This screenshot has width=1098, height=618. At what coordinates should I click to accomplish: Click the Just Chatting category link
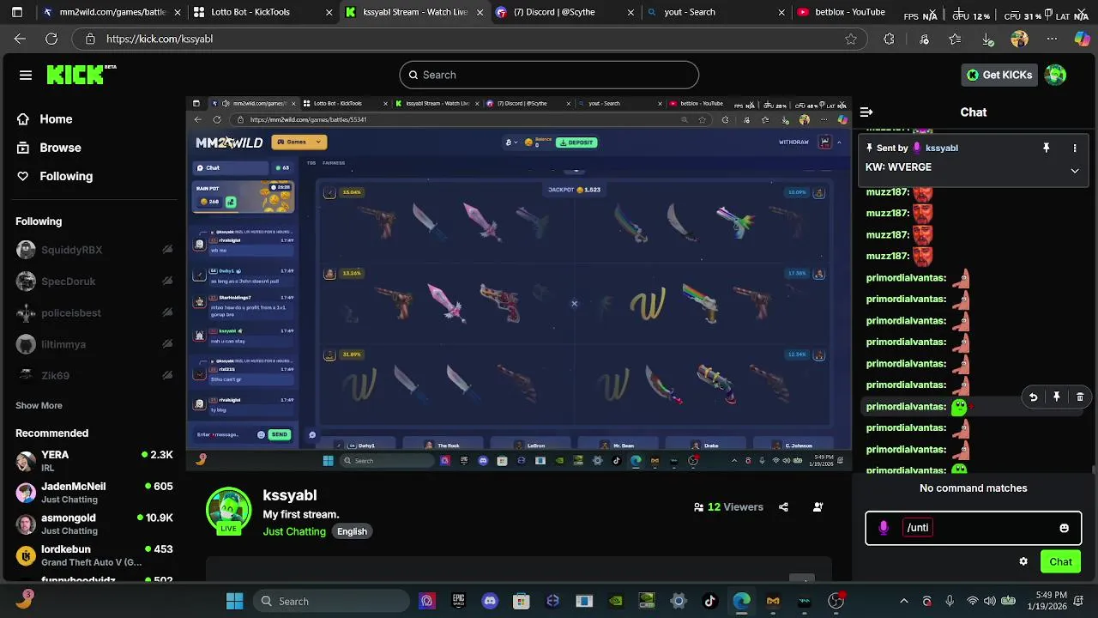pyautogui.click(x=294, y=531)
